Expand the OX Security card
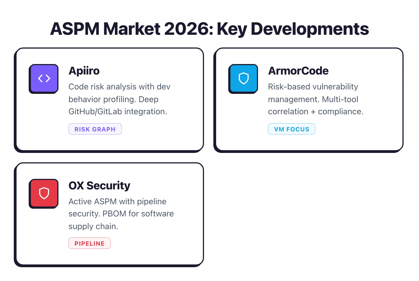The height and width of the screenshot is (281, 419). pyautogui.click(x=109, y=214)
